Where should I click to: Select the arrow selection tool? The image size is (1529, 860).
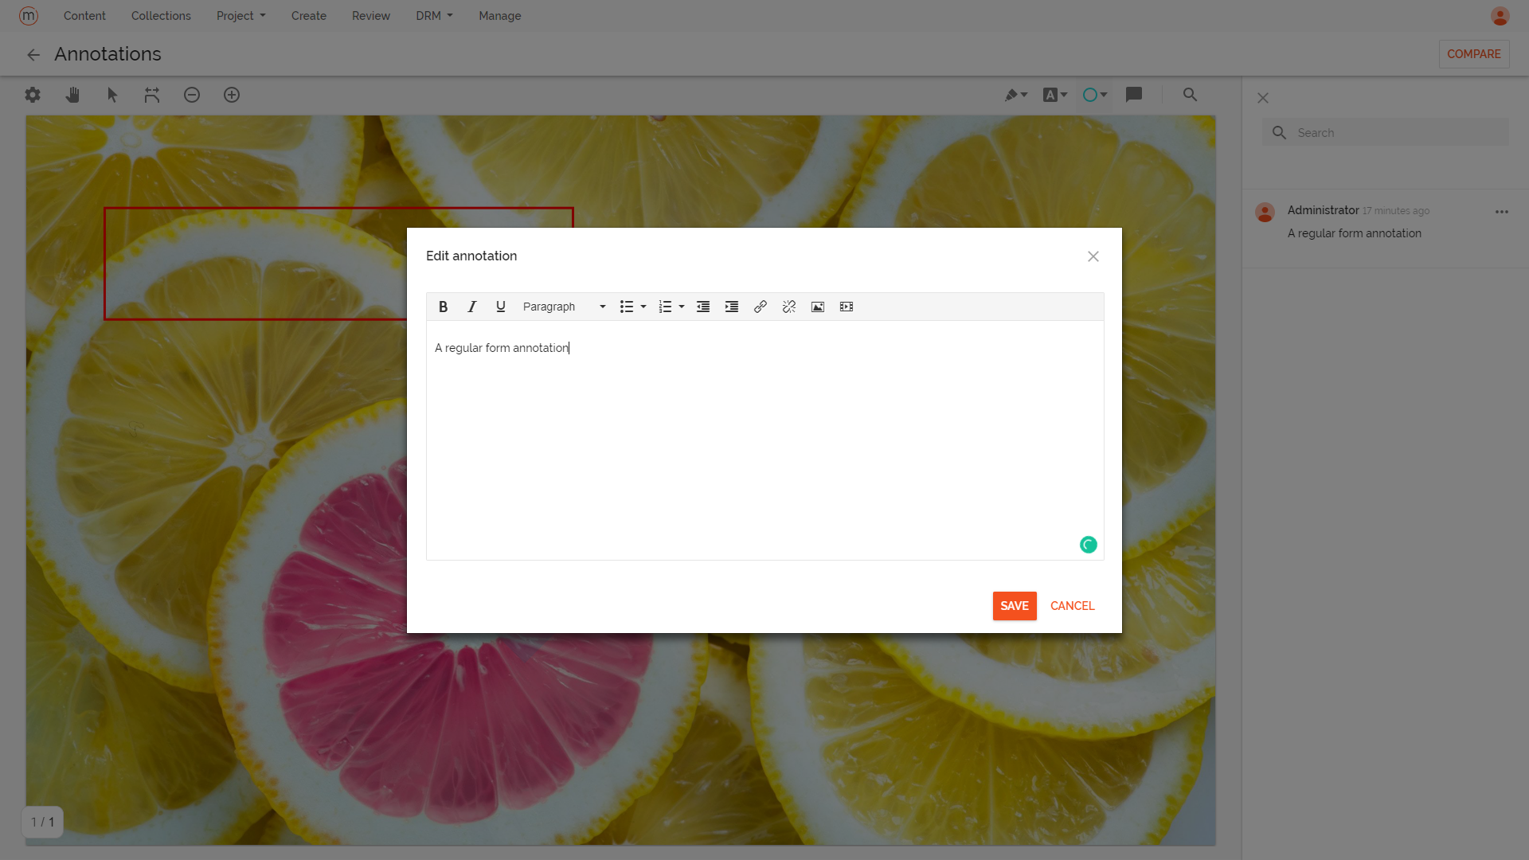[x=112, y=95]
